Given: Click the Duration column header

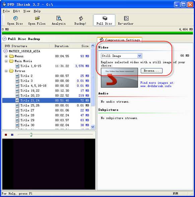Looking at the screenshot, I should (x=60, y=46).
